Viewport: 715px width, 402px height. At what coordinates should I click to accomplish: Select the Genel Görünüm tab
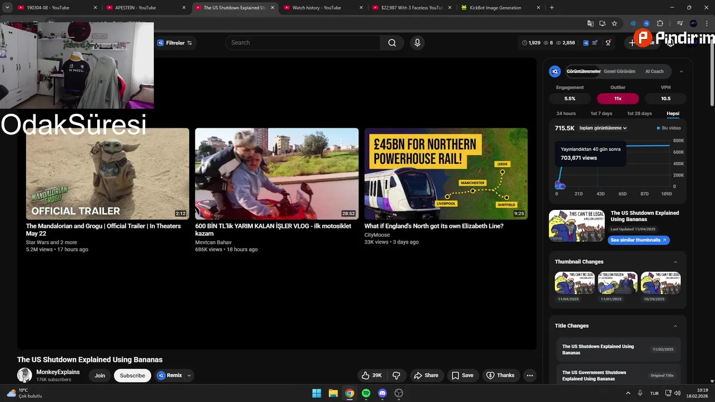click(619, 71)
